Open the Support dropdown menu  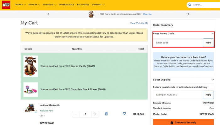click(x=98, y=5)
